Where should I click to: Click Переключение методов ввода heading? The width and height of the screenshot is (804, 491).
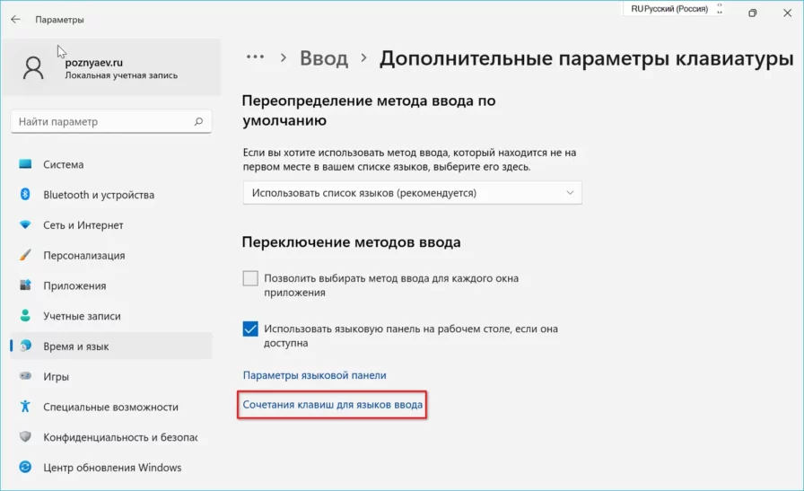click(351, 241)
